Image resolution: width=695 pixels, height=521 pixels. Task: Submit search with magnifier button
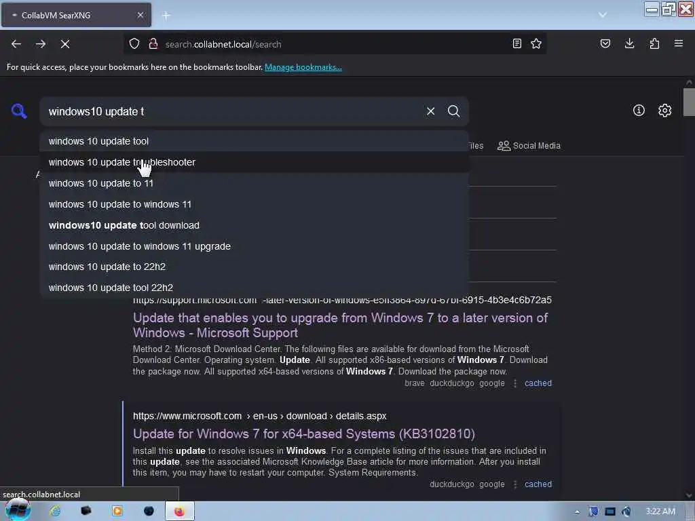453,111
